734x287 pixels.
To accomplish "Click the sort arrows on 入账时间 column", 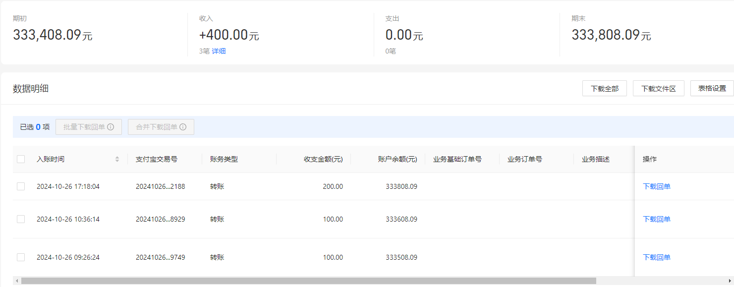I will tap(117, 159).
